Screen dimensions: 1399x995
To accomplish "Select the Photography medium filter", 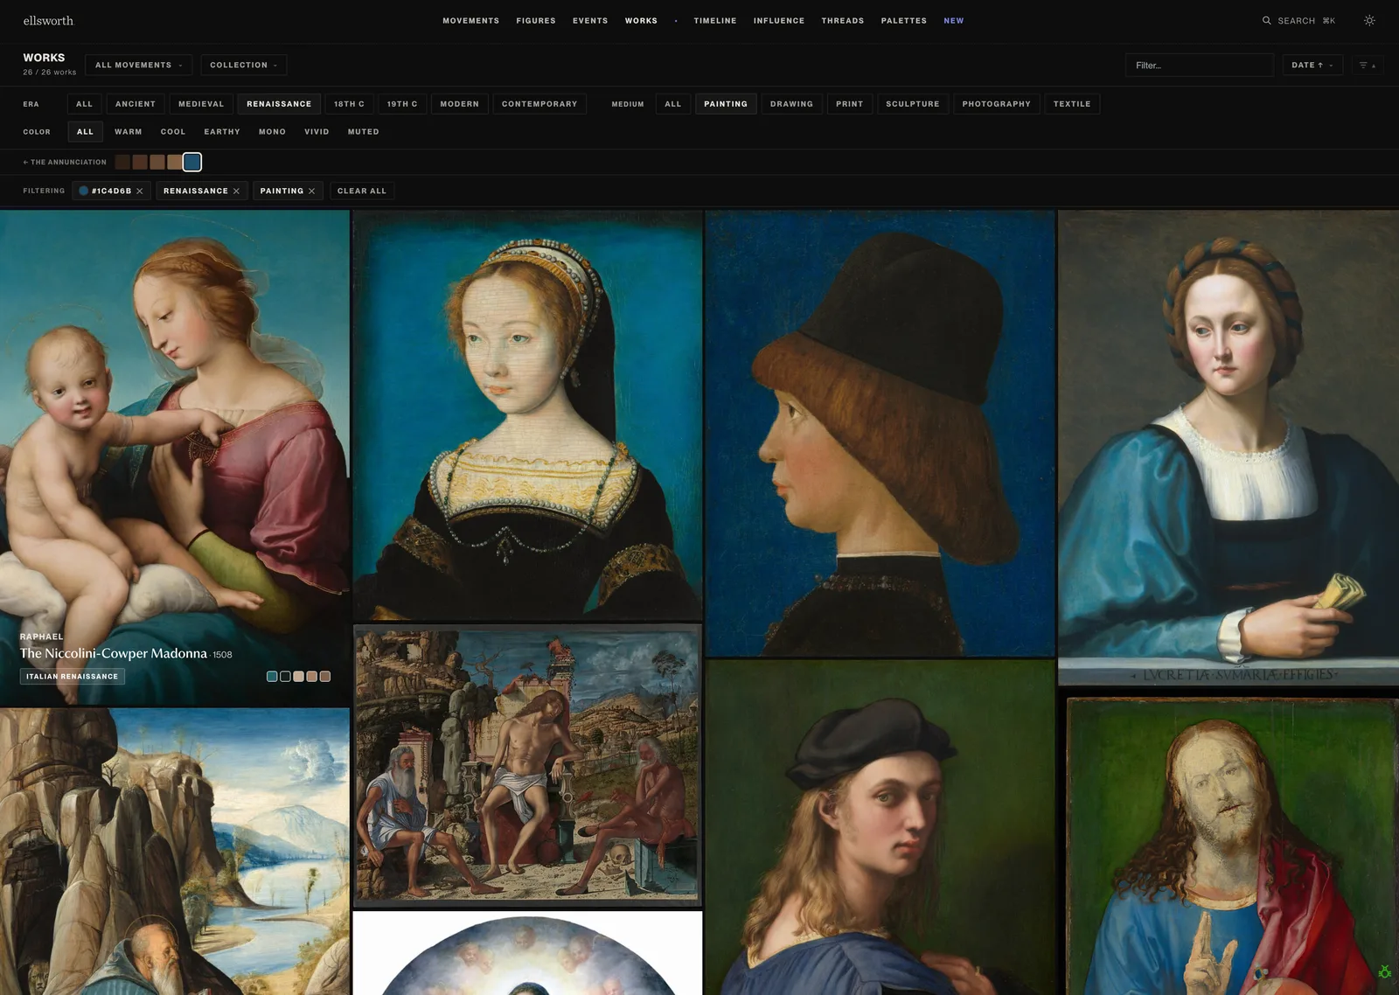I will pos(996,104).
